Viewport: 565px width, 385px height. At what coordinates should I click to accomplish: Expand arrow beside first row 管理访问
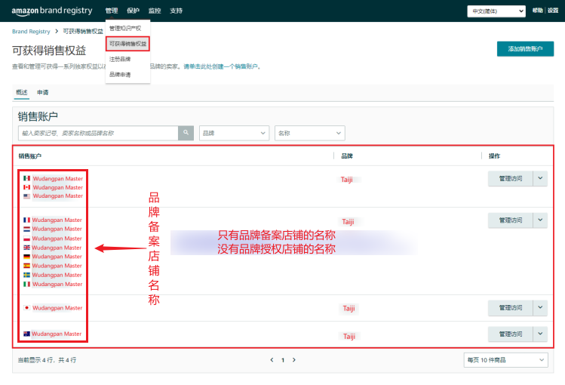coord(541,178)
